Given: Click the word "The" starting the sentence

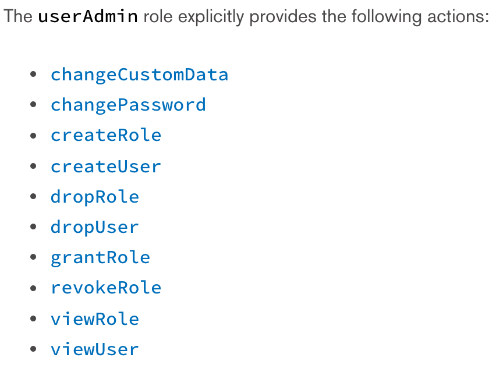Looking at the screenshot, I should pos(17,16).
